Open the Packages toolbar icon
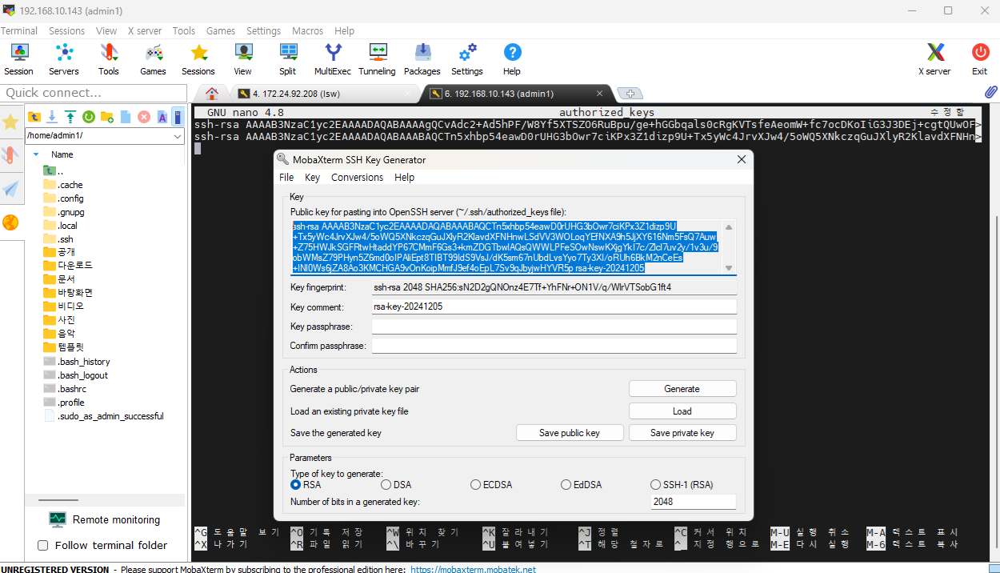Image resolution: width=1000 pixels, height=573 pixels. [x=422, y=59]
